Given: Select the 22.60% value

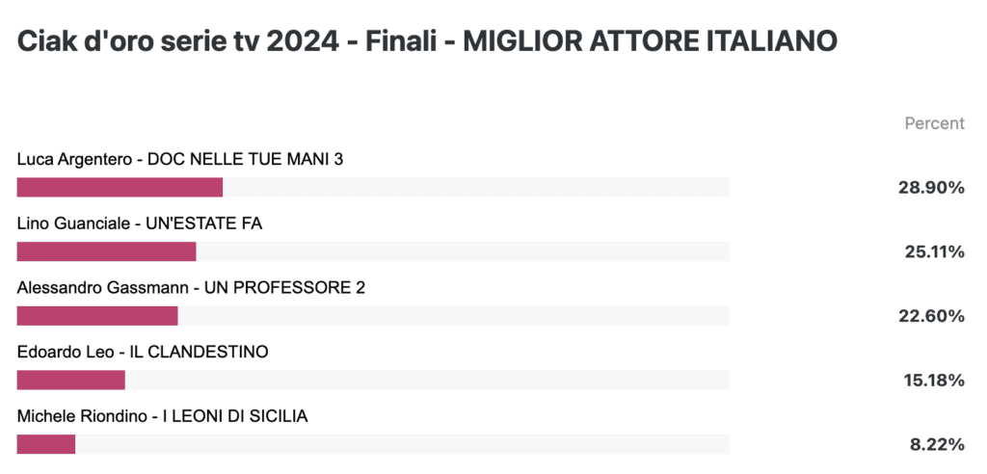Looking at the screenshot, I should (931, 316).
